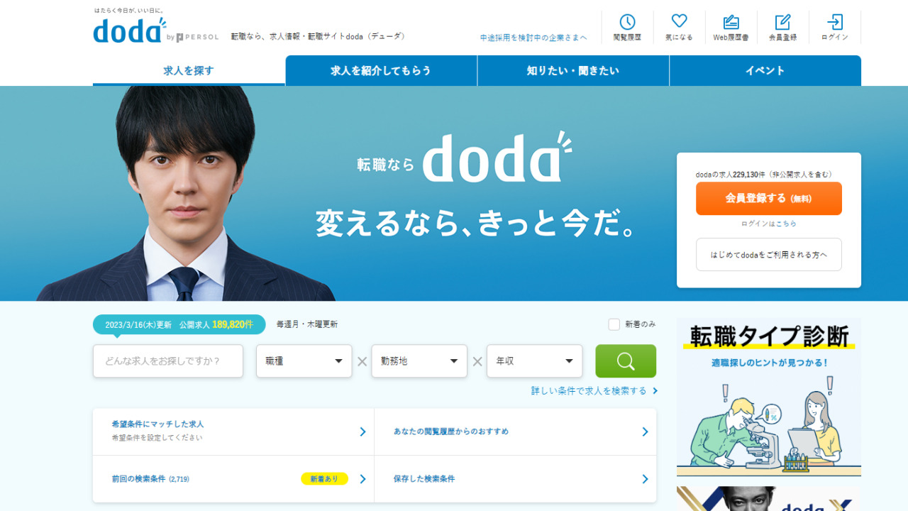Click the 転職なら doda hero banner
The height and width of the screenshot is (511, 908).
(x=454, y=194)
